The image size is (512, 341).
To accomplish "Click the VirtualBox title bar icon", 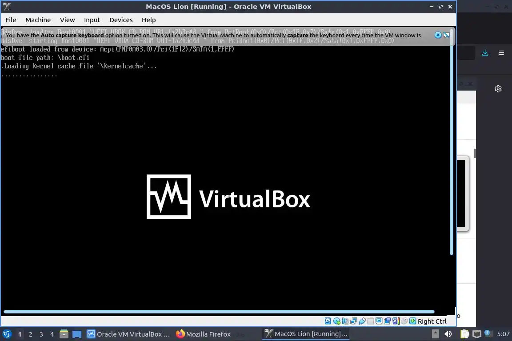I will pyautogui.click(x=7, y=7).
